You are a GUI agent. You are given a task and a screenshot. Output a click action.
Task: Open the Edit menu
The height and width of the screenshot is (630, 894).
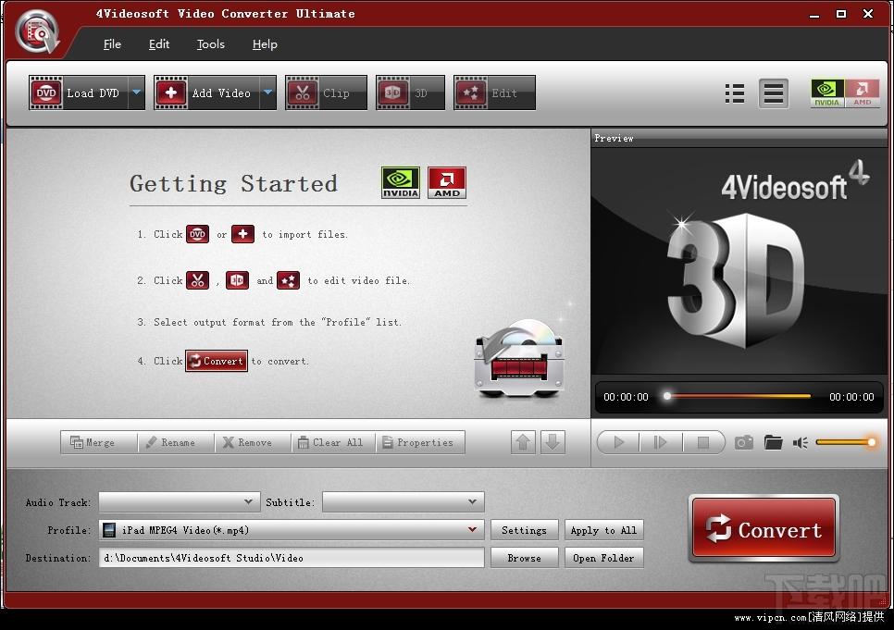(159, 44)
